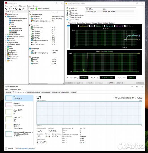Expand Сервер tree node

tap(6, 39)
